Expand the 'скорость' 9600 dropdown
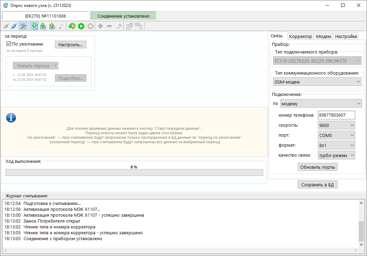 [336, 125]
